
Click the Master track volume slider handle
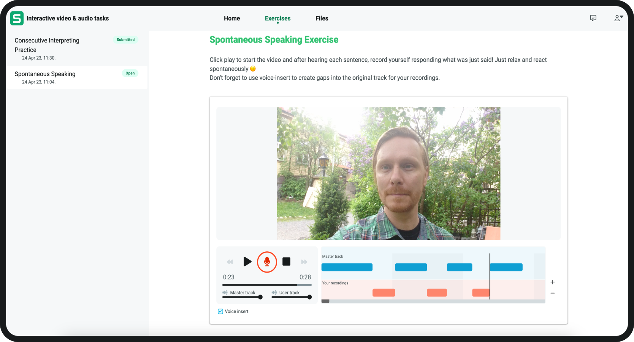260,297
